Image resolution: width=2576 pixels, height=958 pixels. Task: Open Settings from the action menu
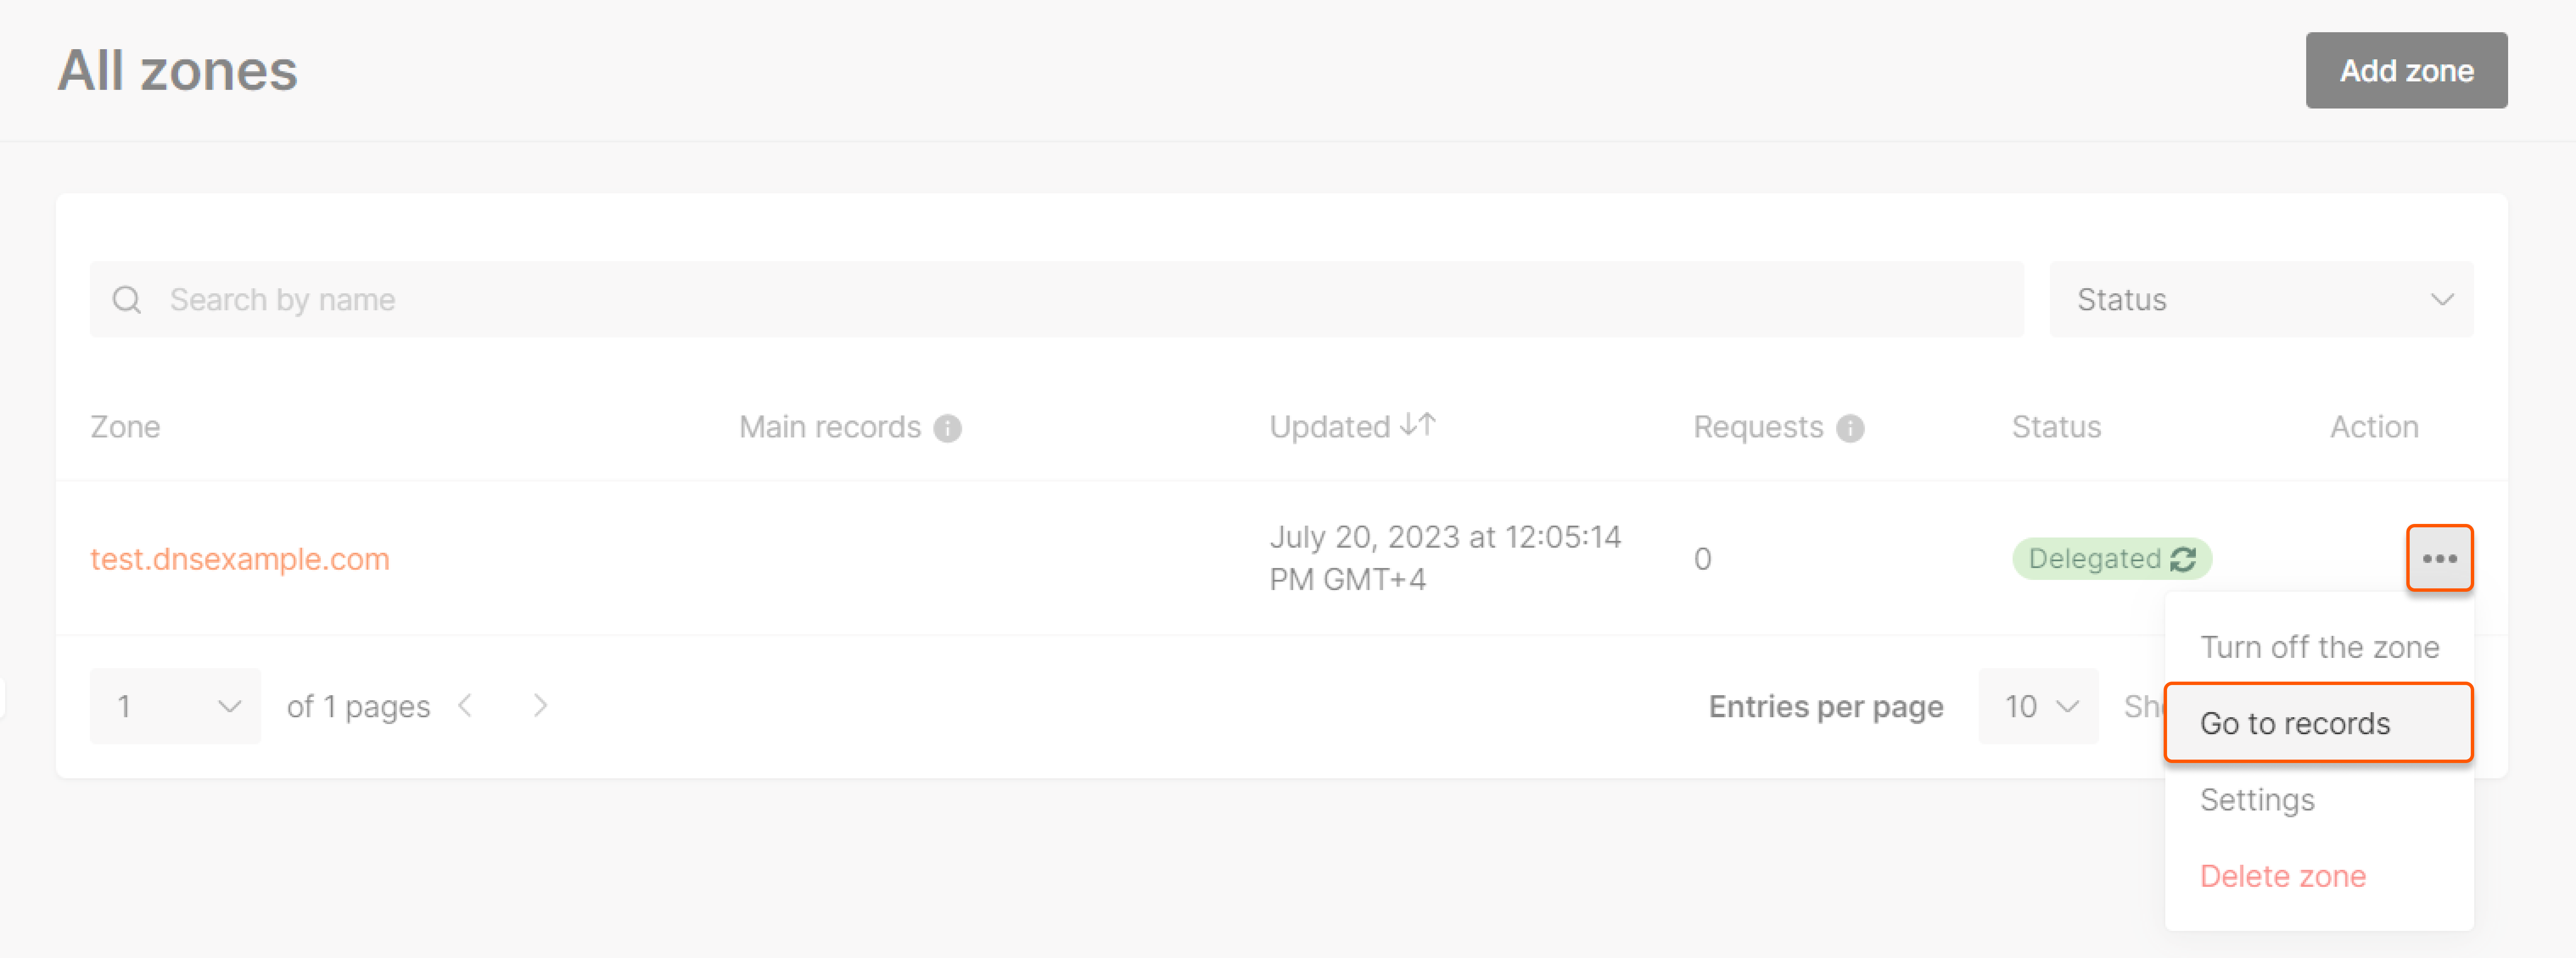coord(2257,799)
